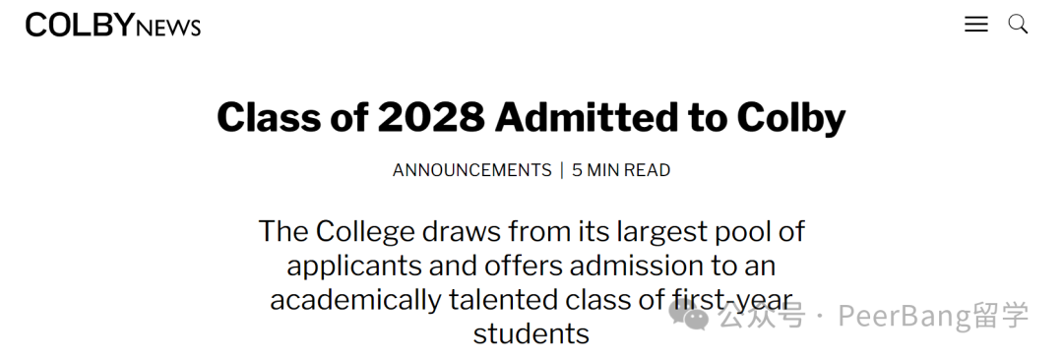Click the Class of 2028 headline

click(x=531, y=117)
